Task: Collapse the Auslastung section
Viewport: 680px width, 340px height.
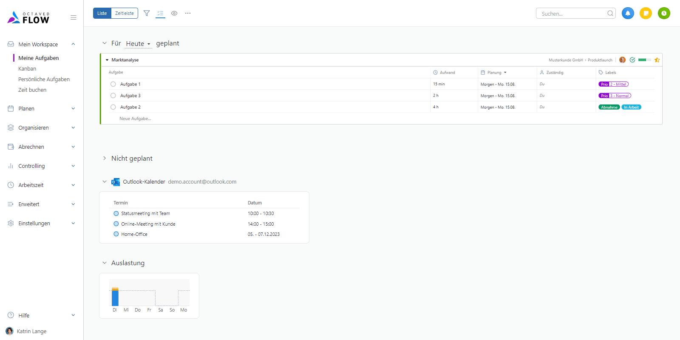Action: pos(105,263)
